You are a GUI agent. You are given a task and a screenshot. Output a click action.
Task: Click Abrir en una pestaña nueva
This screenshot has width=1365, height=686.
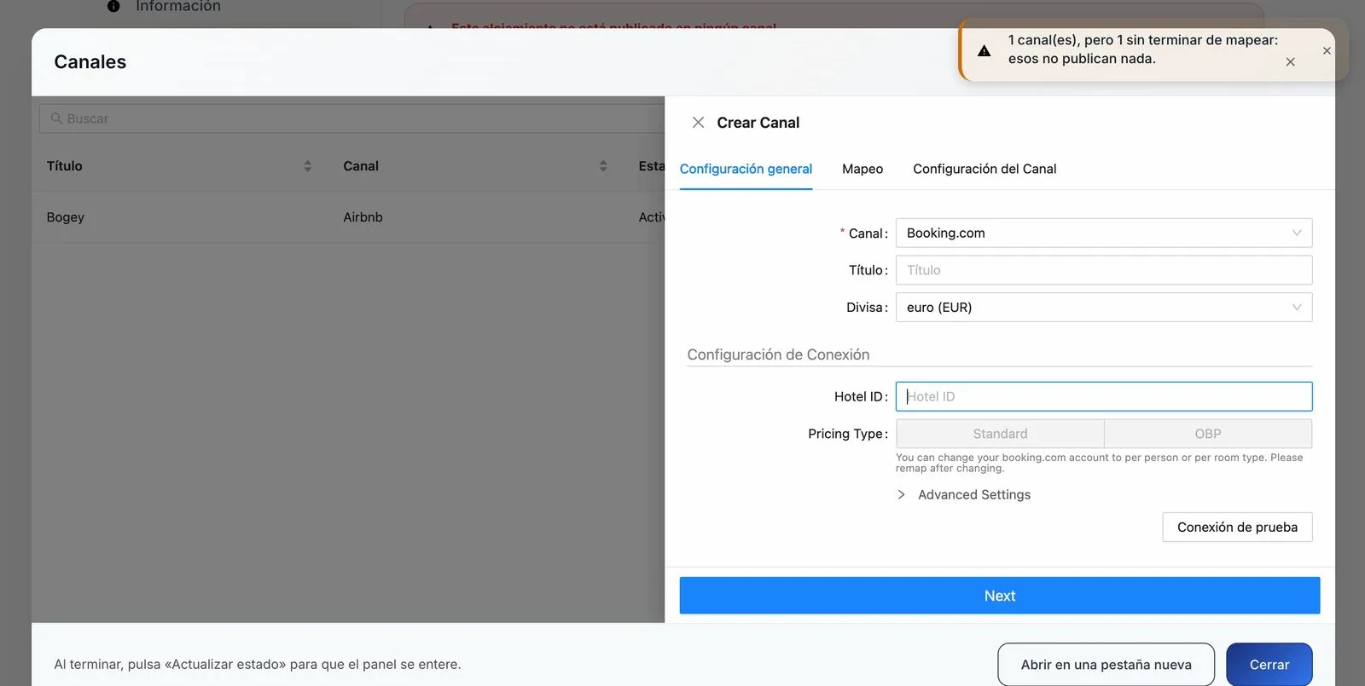[1106, 665]
